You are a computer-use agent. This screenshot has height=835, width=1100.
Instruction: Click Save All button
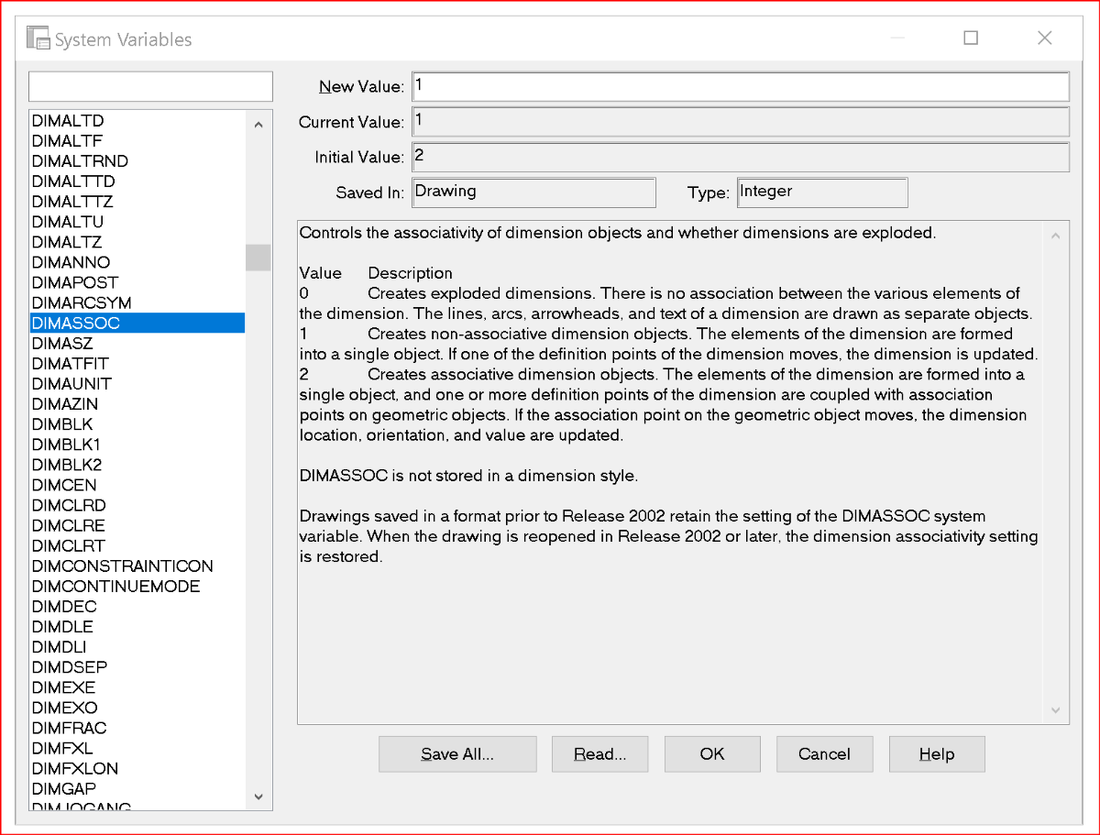pos(457,754)
